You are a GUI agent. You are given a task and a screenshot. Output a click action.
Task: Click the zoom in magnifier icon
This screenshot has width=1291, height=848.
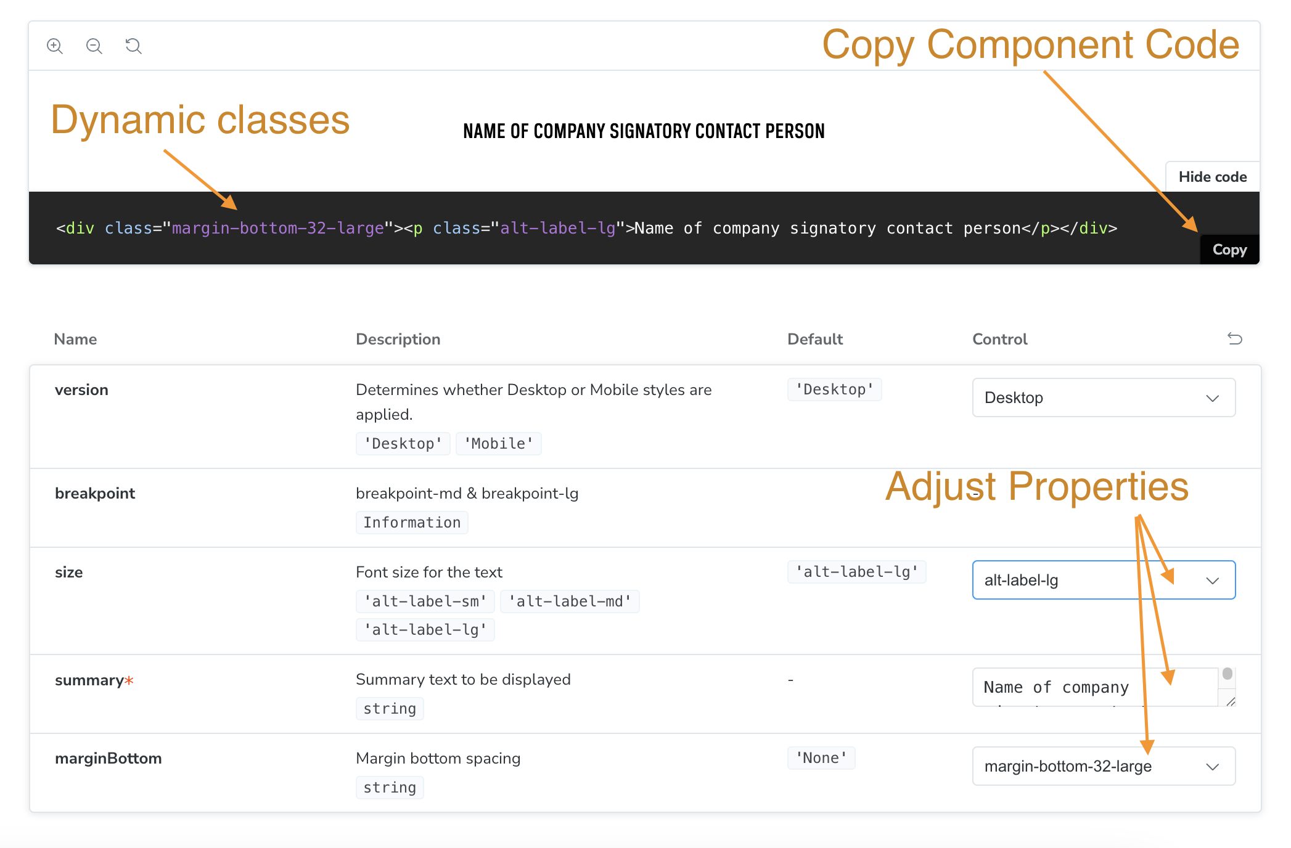tap(55, 46)
